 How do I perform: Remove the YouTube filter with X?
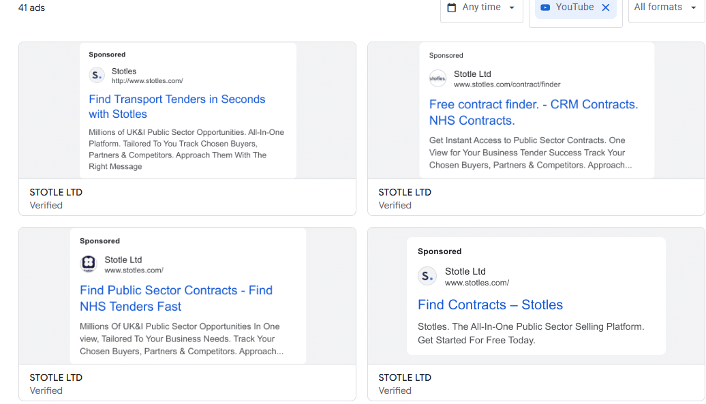coord(605,7)
